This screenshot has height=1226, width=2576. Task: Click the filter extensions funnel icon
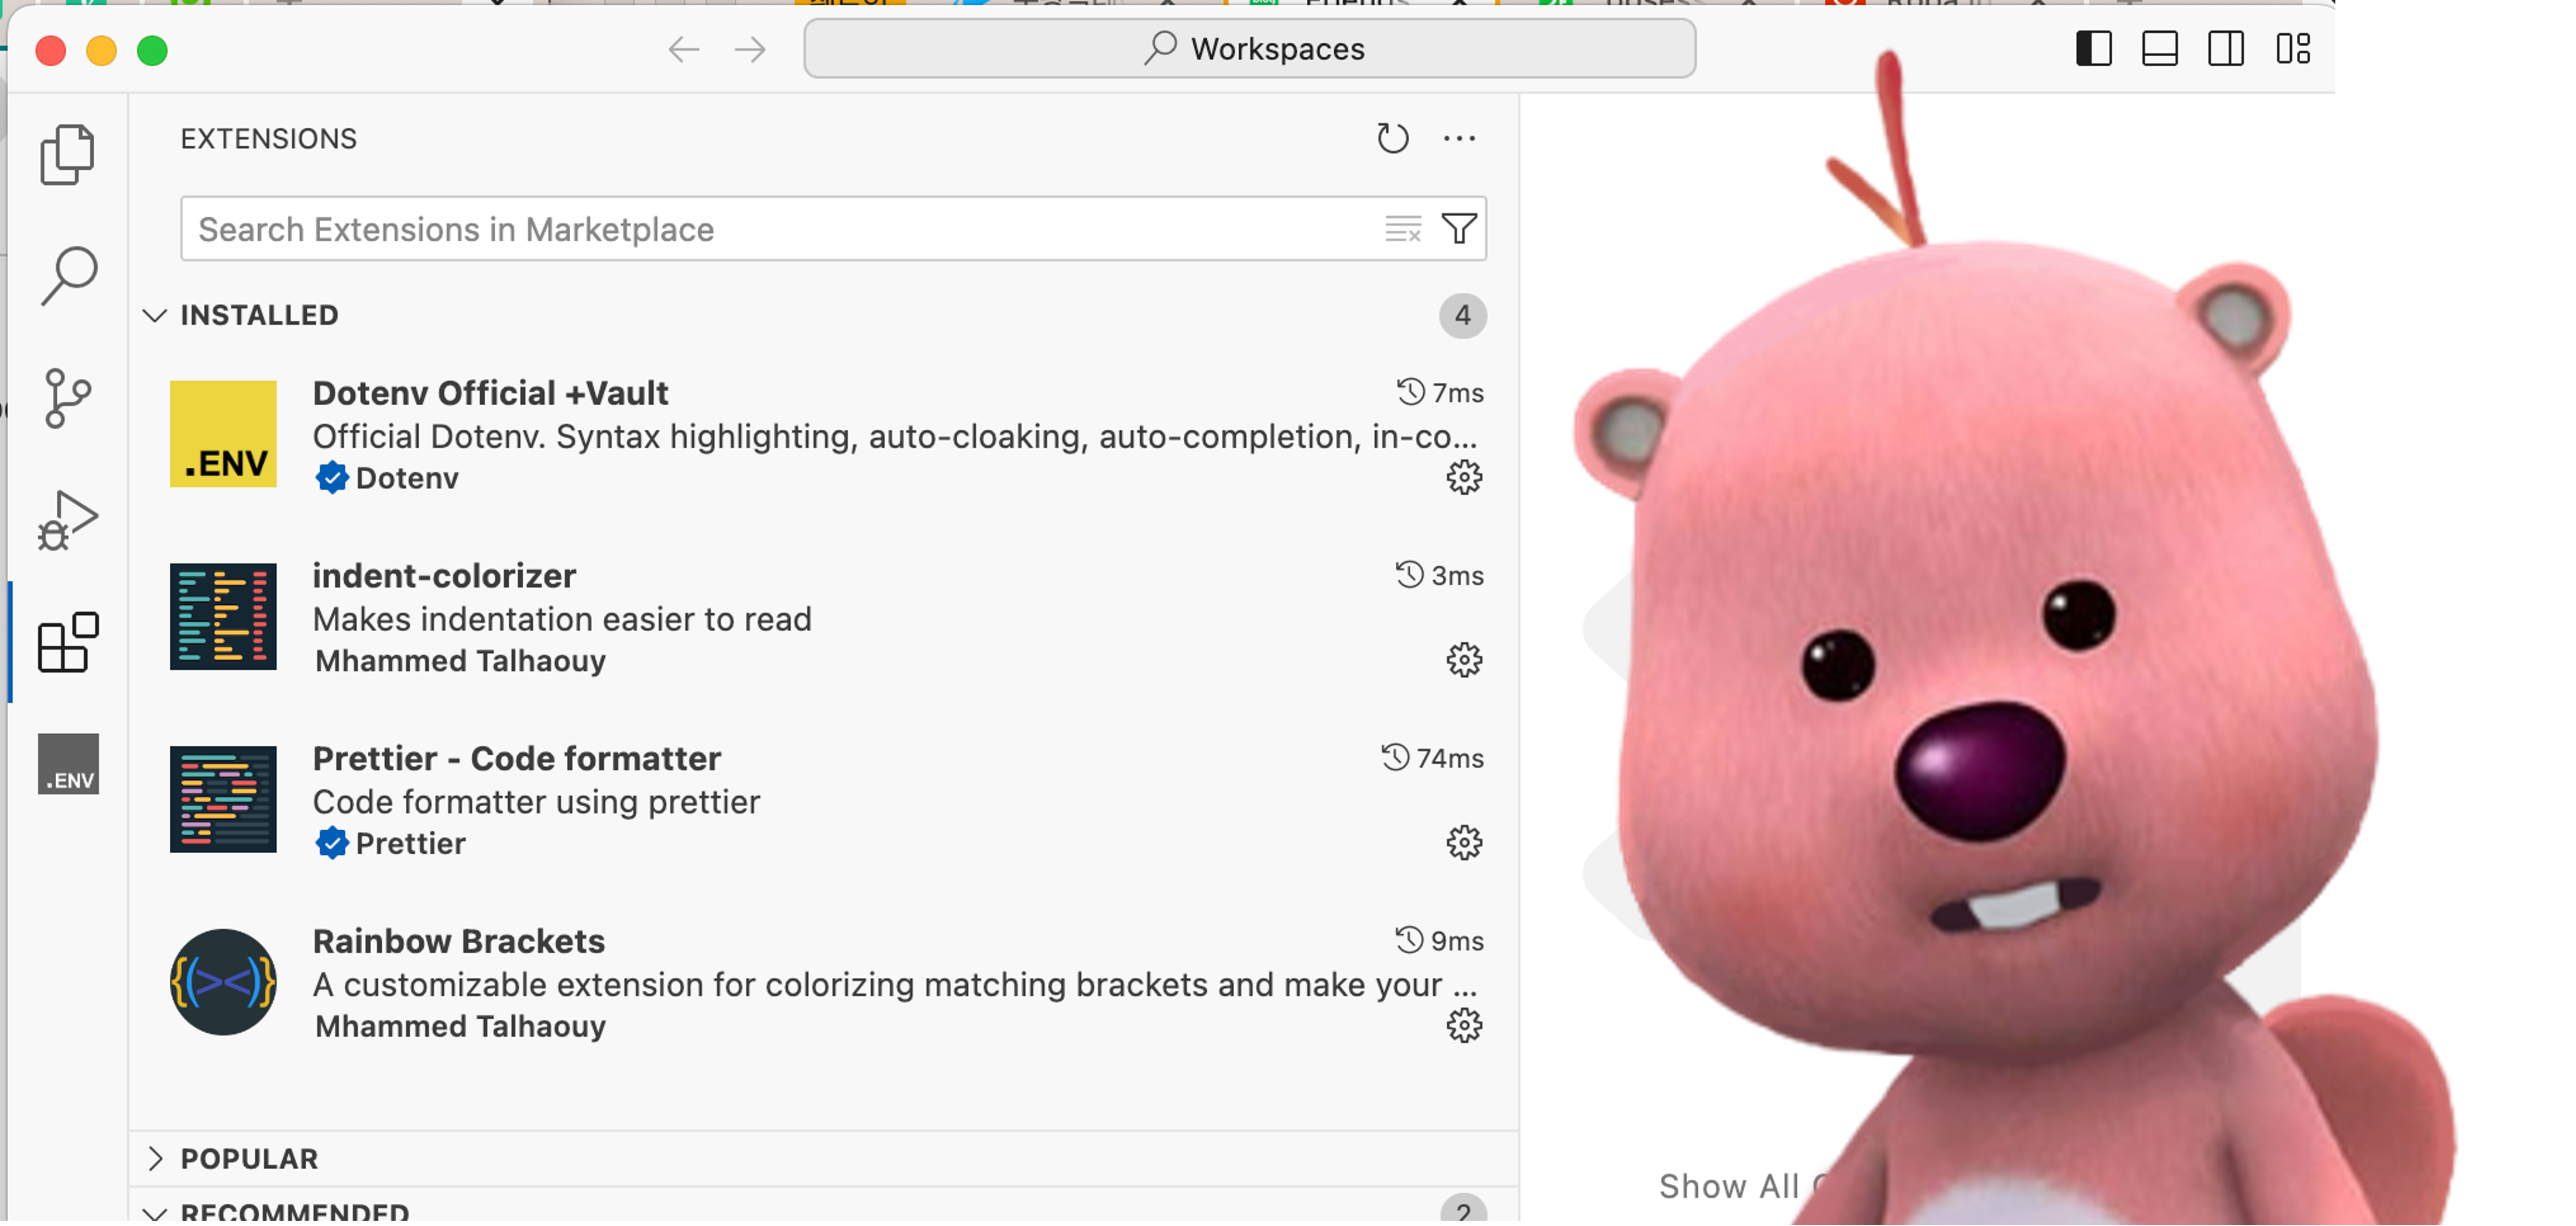point(1459,229)
